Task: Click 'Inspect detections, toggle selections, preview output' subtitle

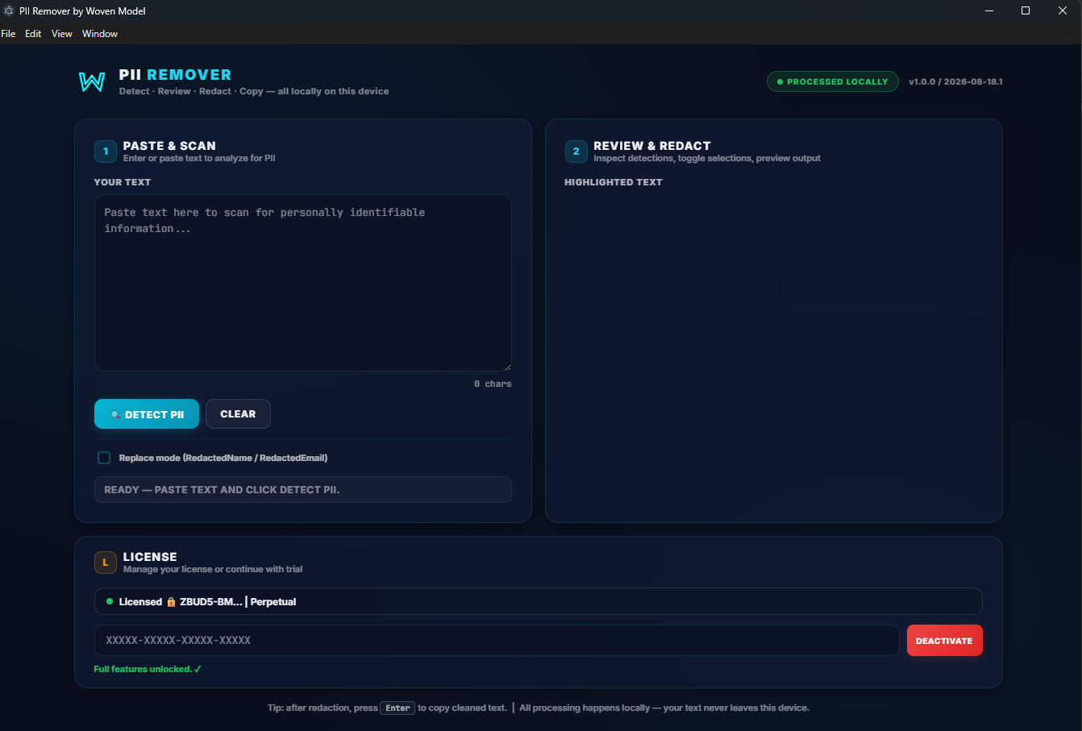Action: (x=707, y=158)
